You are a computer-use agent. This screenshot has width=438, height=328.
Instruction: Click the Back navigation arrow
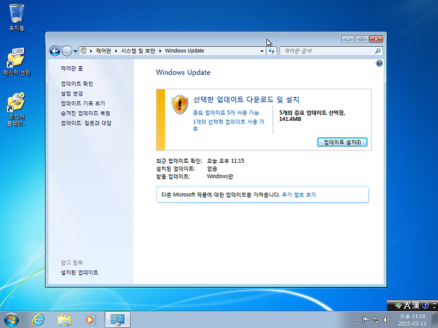coord(55,51)
